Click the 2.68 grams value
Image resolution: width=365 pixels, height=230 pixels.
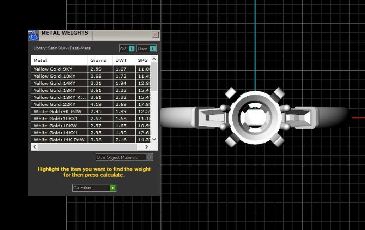96,76
